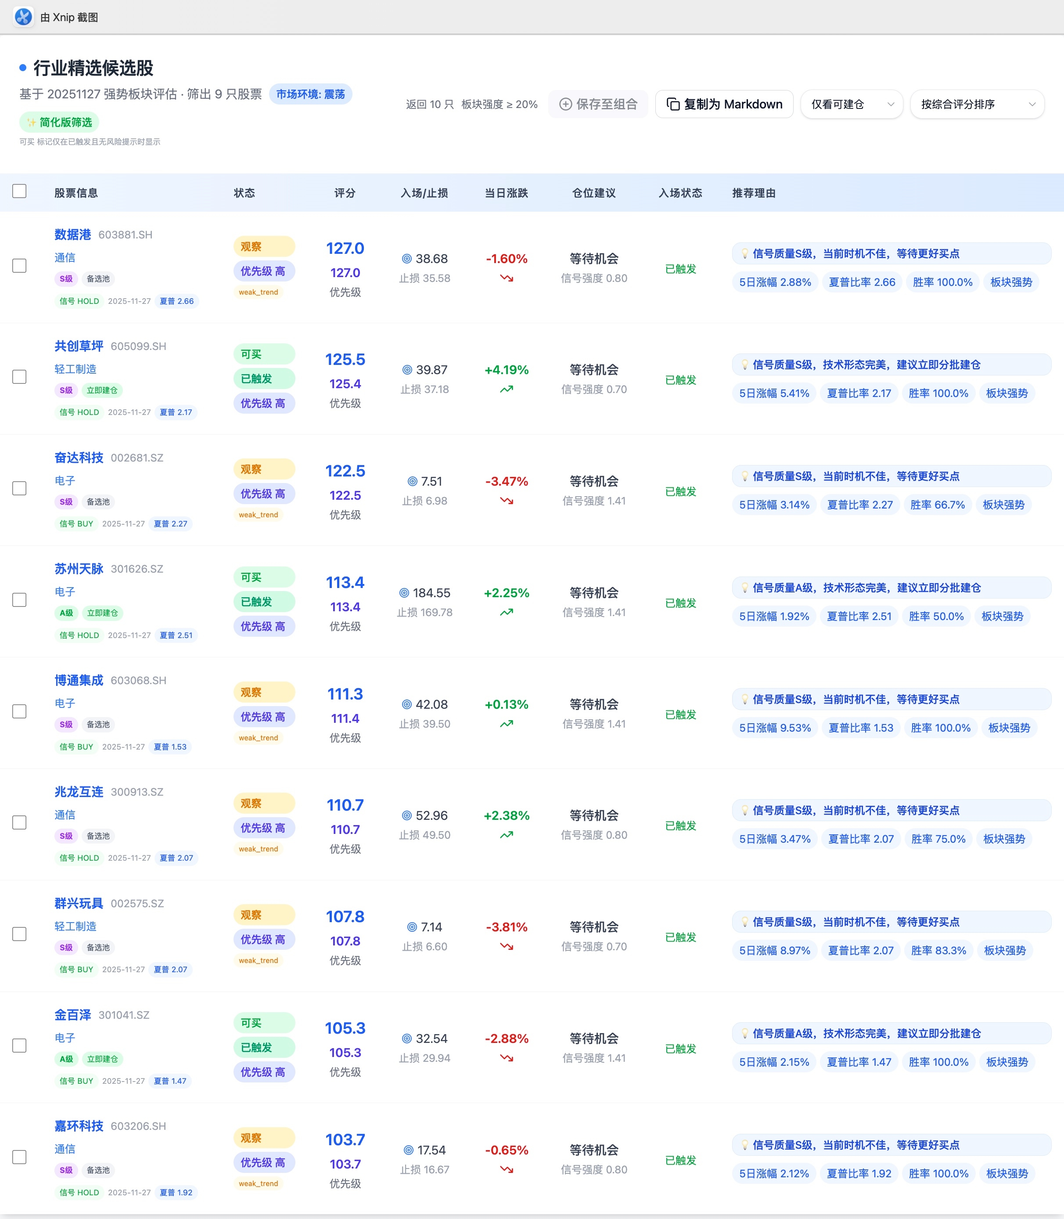Click the 简化版筛选 green tag
The width and height of the screenshot is (1064, 1219).
pyautogui.click(x=59, y=123)
